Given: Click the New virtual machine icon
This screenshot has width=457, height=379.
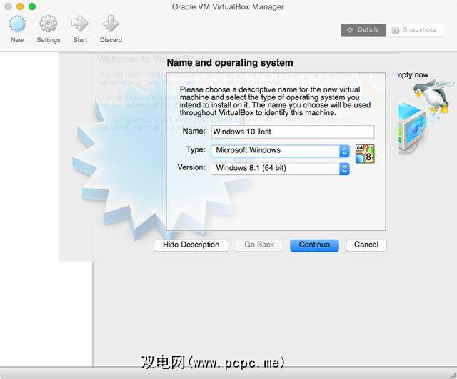Looking at the screenshot, I should [17, 24].
